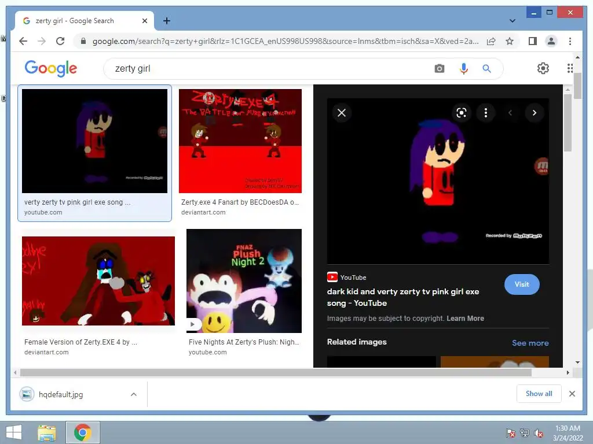Click the forward navigation arrow
The height and width of the screenshot is (444, 593).
(42, 41)
